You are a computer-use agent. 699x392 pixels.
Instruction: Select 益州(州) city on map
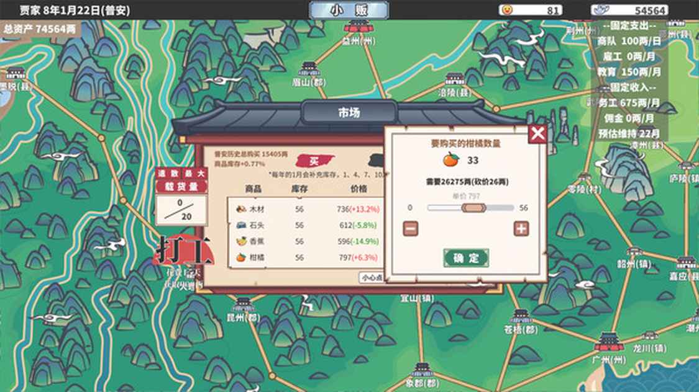(x=359, y=32)
